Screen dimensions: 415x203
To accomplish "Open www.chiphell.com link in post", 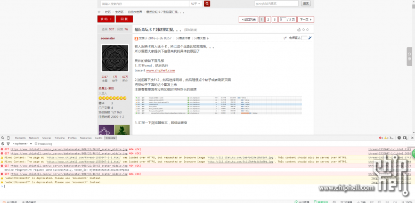I will [x=160, y=70].
